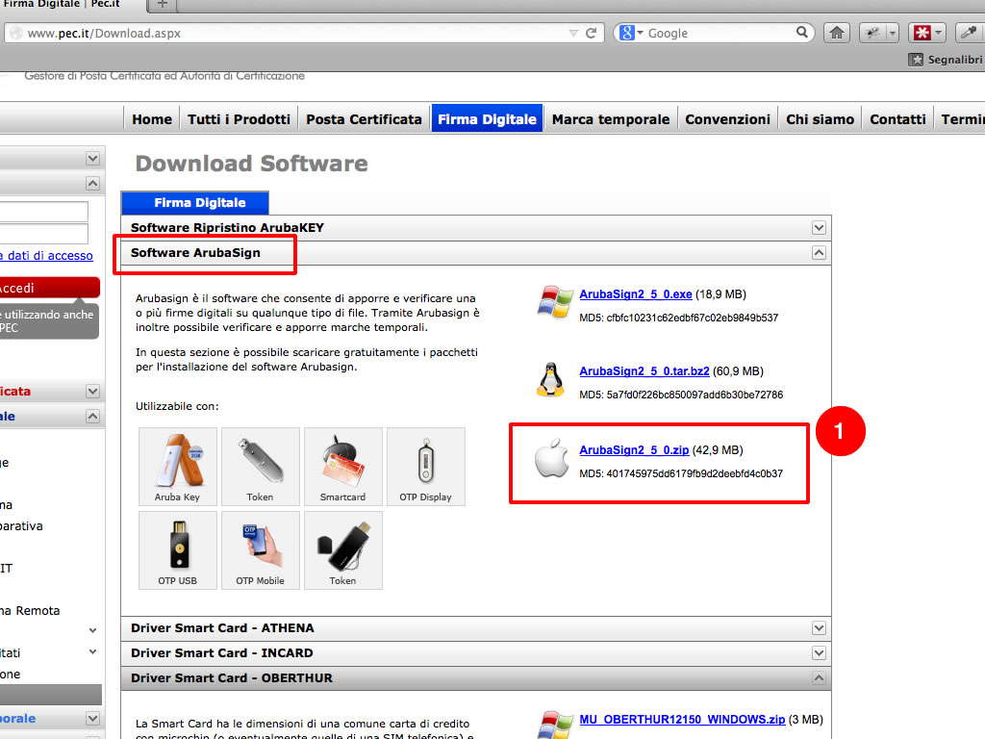This screenshot has height=739, width=985.
Task: Download ArubaSign2_5_0.zip for Mac
Action: coord(633,450)
